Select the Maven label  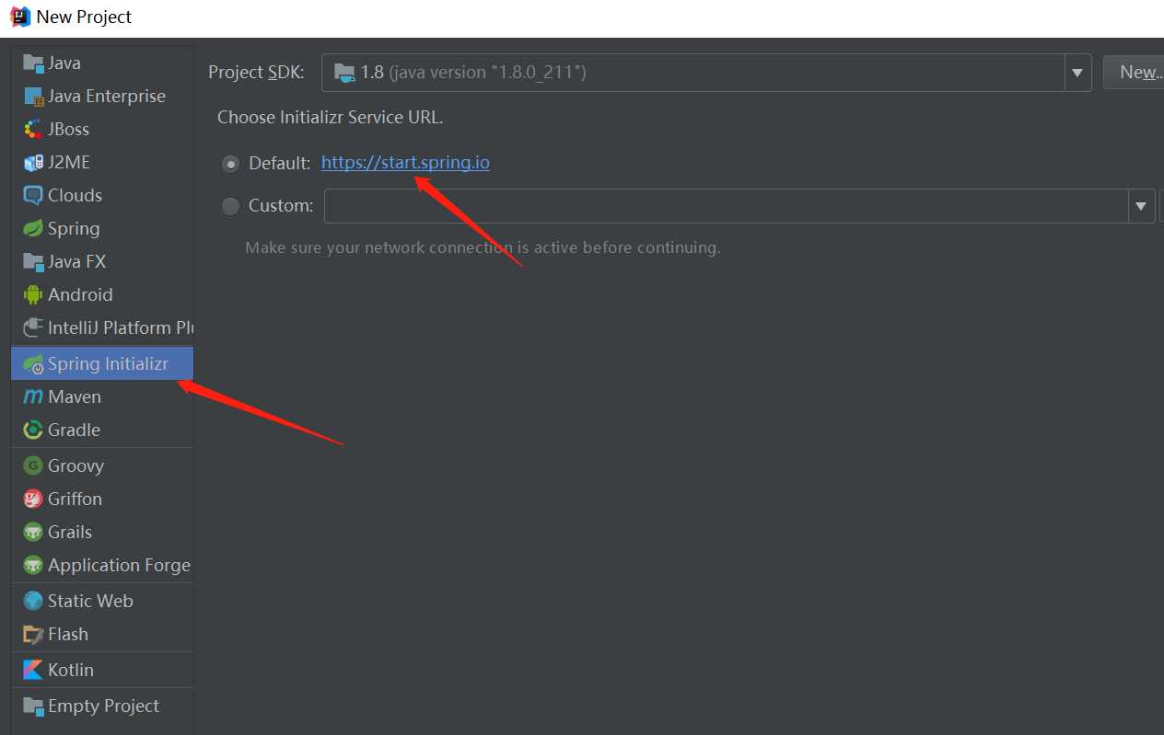pos(75,397)
